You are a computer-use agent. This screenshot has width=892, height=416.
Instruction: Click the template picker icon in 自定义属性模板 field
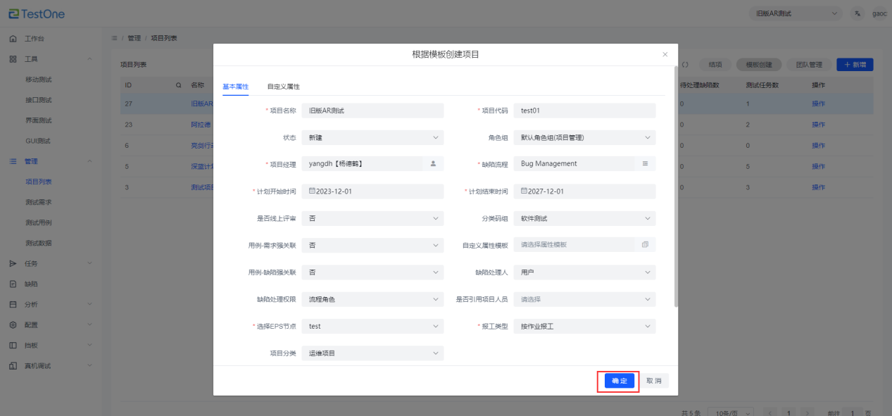click(645, 245)
